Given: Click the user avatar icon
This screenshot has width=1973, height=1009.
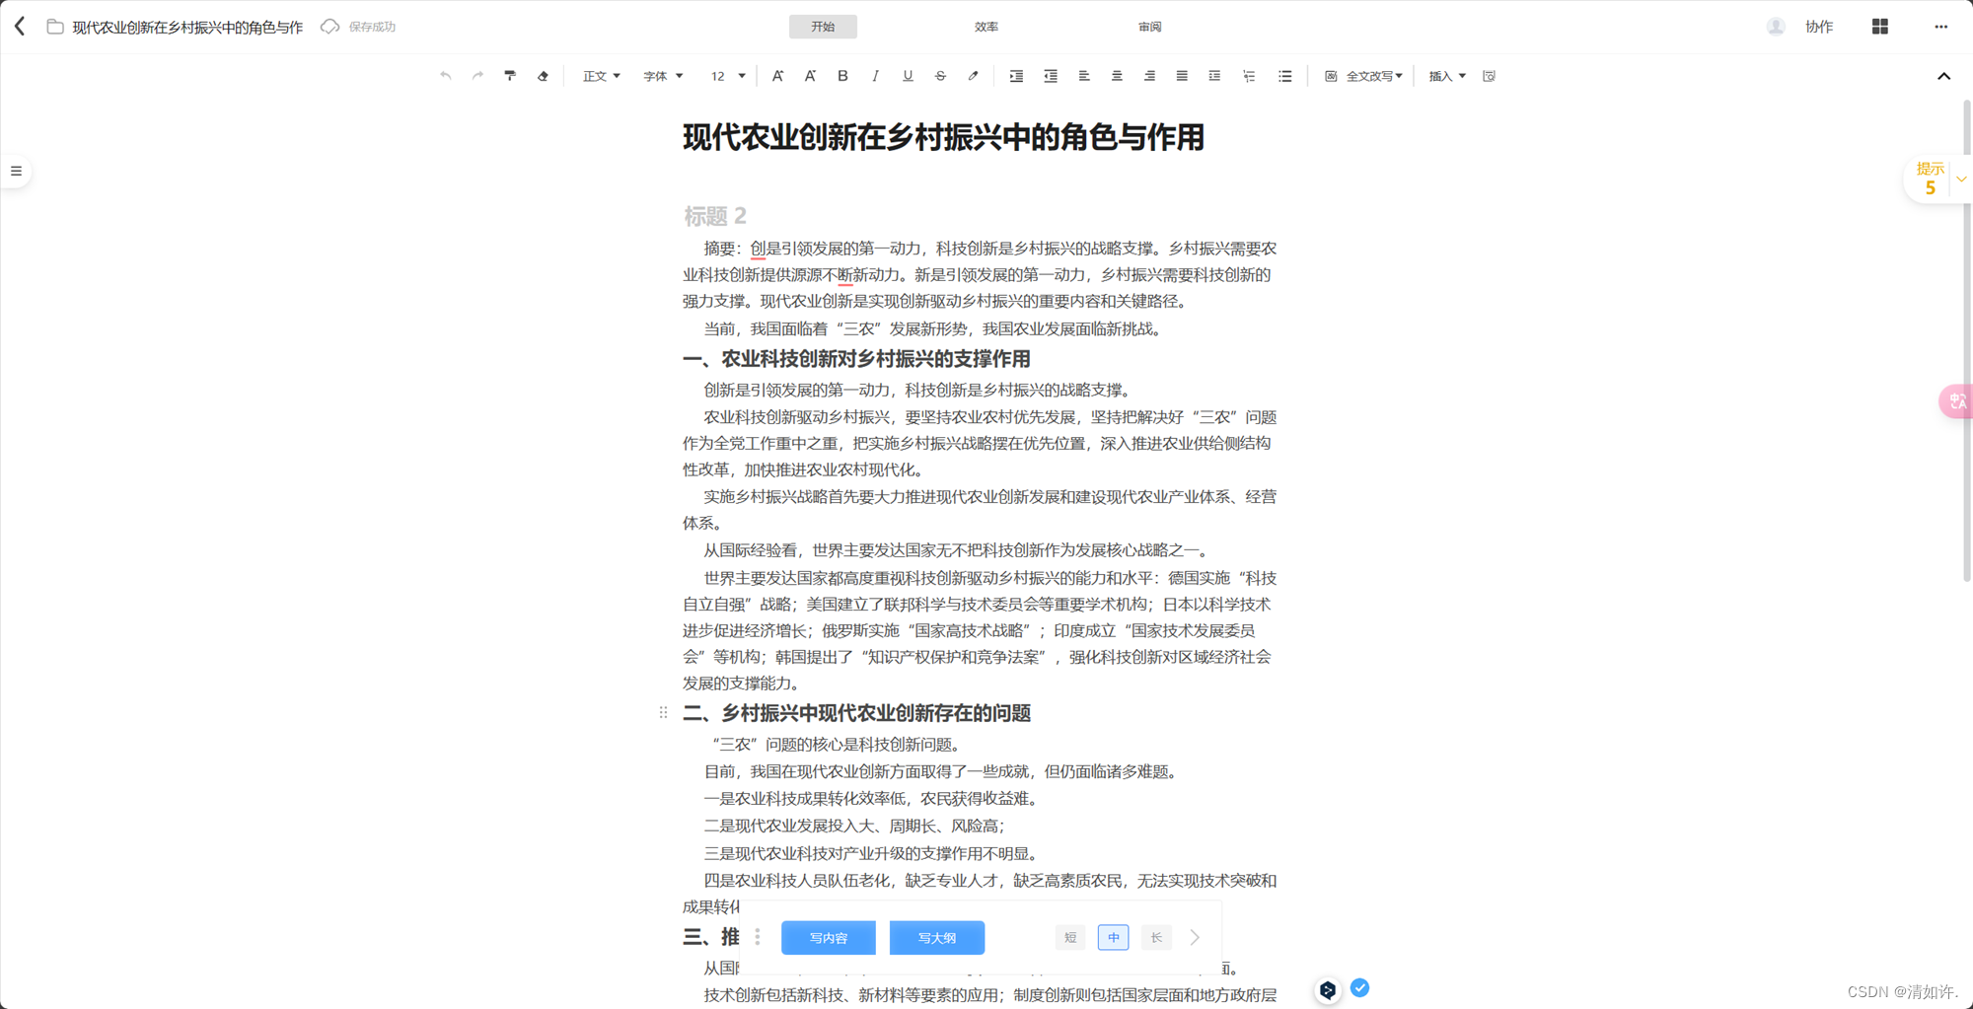Looking at the screenshot, I should pos(1776,27).
